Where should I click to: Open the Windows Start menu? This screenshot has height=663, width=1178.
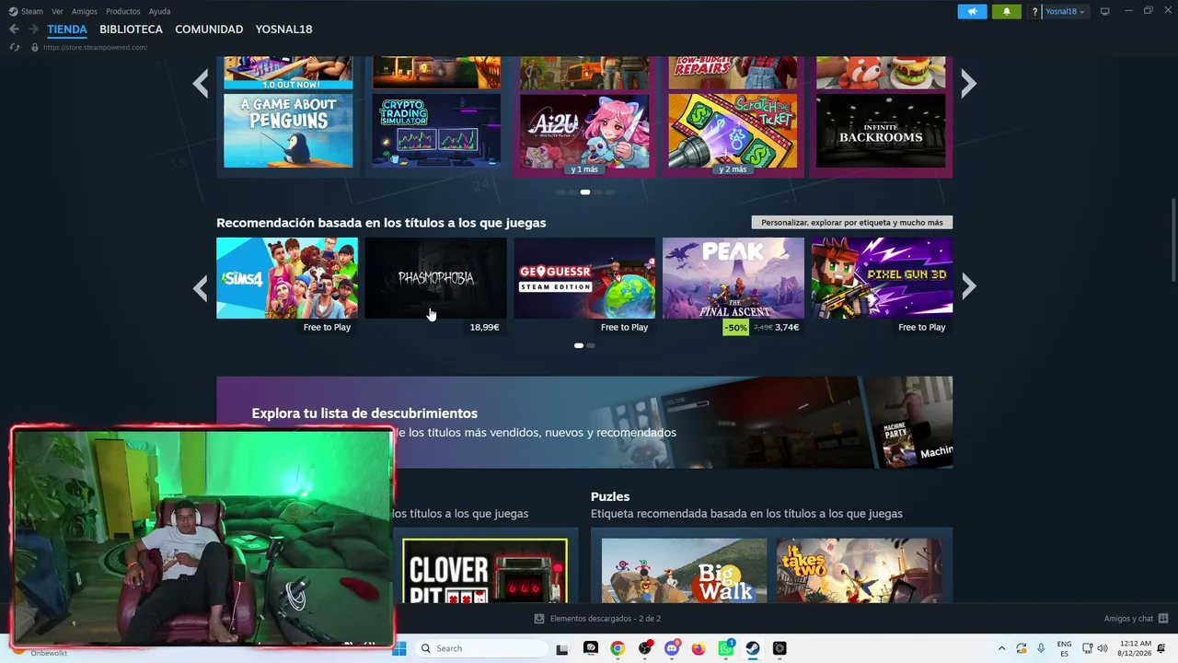(x=399, y=648)
